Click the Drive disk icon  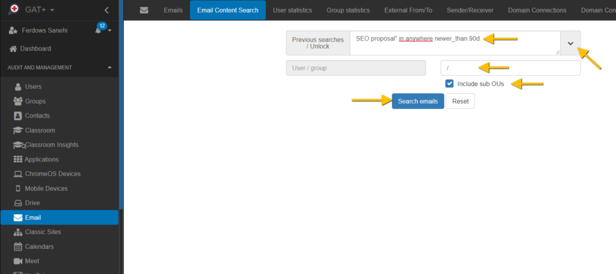click(x=17, y=203)
